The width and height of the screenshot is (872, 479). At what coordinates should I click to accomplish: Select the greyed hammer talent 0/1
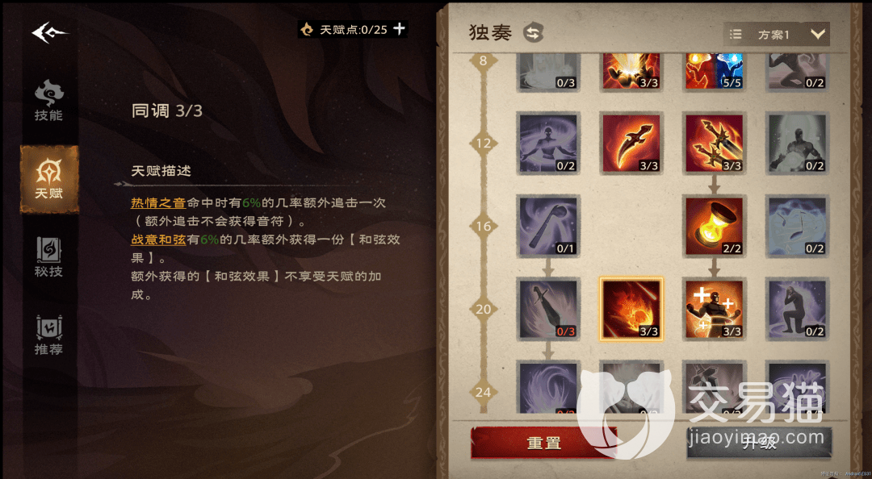548,226
